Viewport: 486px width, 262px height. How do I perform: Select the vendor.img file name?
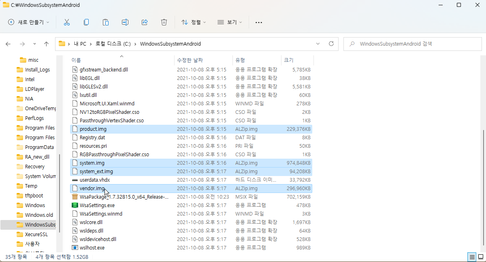(92, 188)
